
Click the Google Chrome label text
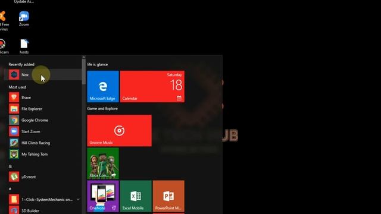pyautogui.click(x=35, y=120)
